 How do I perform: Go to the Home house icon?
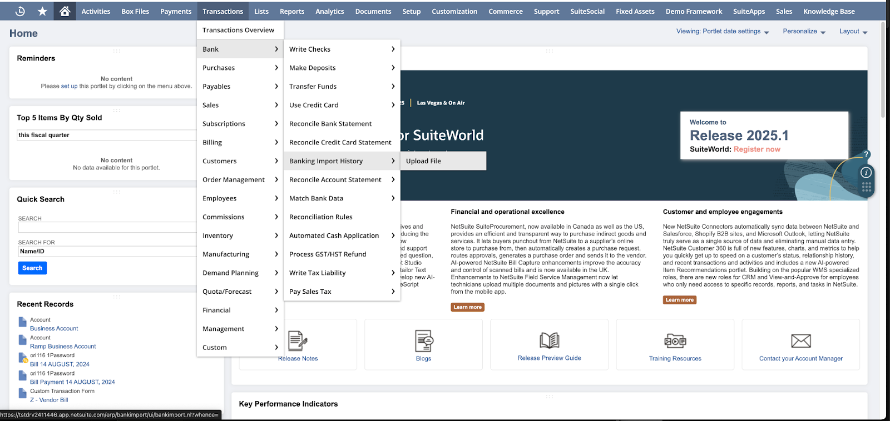[x=65, y=11]
